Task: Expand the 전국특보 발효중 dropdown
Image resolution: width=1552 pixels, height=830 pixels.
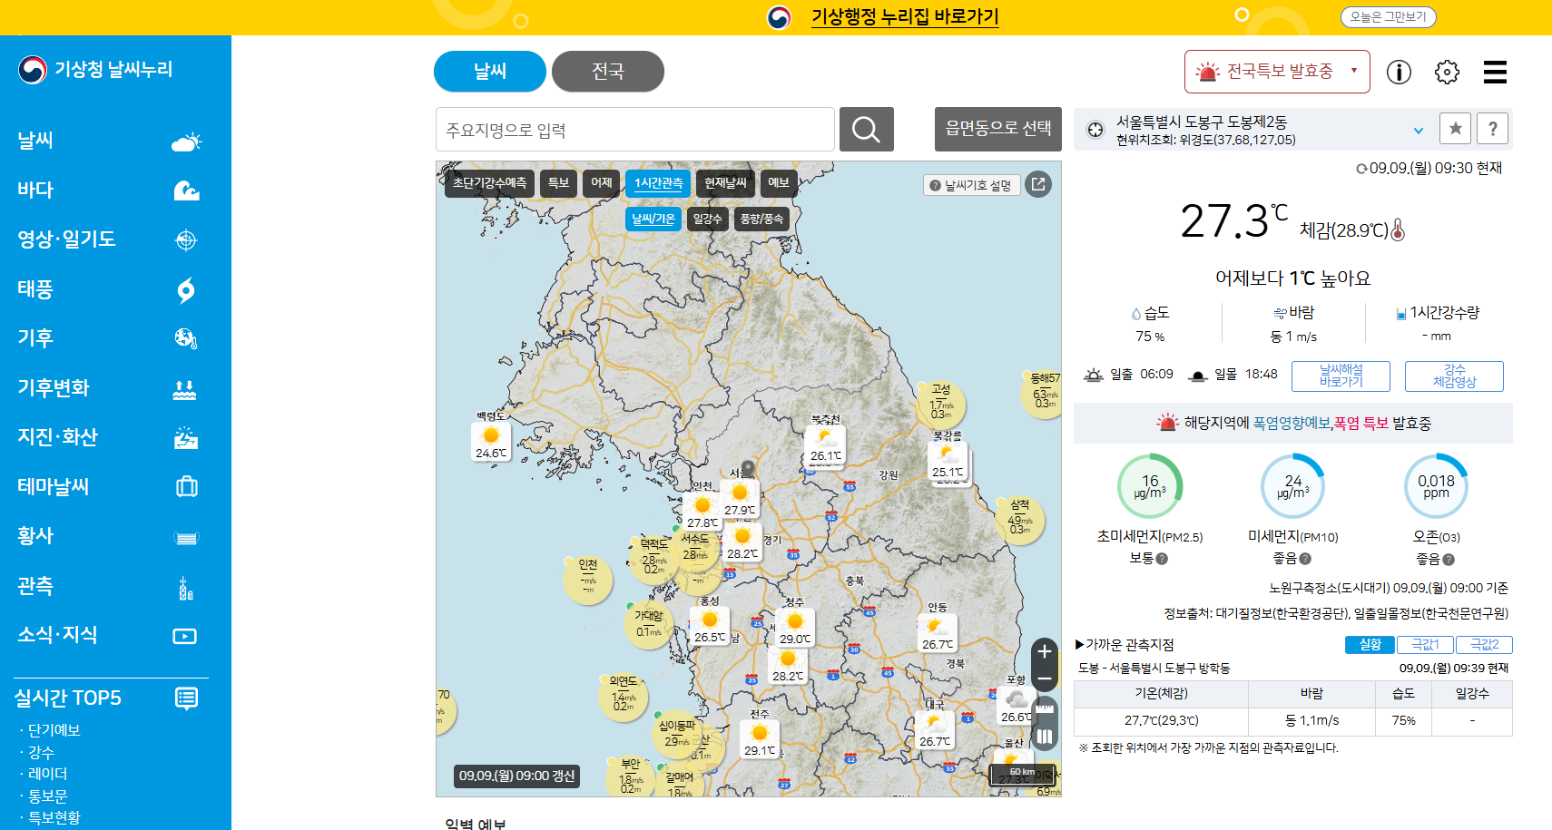Action: click(x=1277, y=72)
